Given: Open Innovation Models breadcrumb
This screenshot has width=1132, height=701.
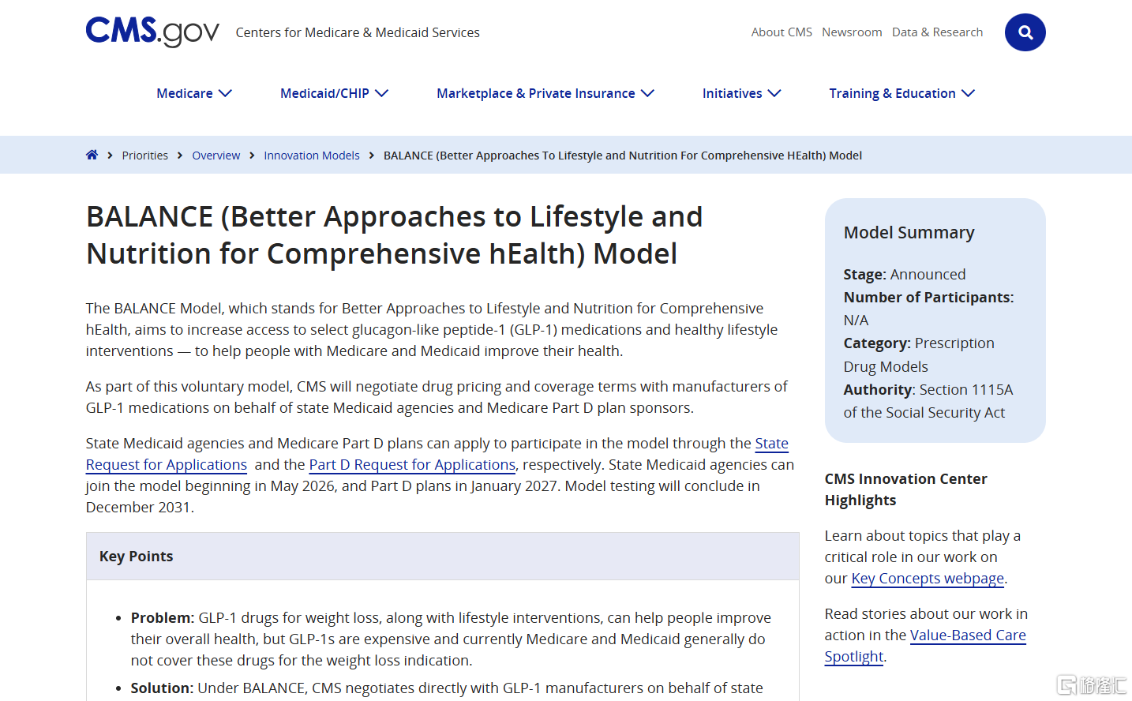Looking at the screenshot, I should coord(312,156).
